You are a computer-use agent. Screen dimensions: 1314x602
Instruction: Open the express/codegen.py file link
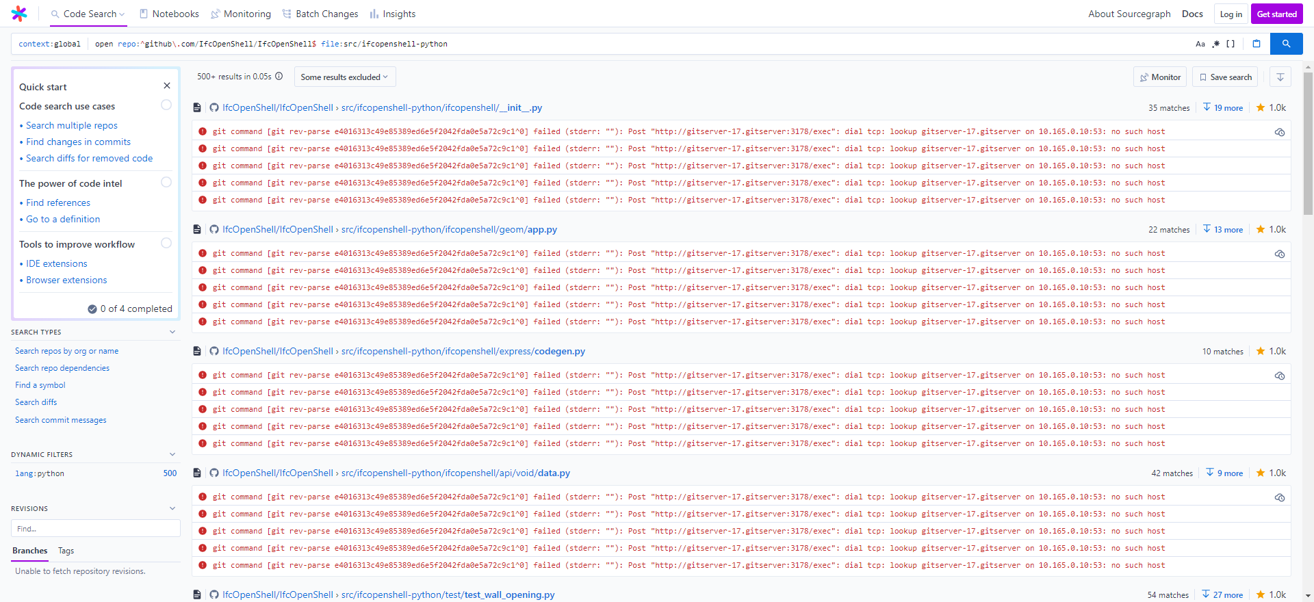[x=463, y=351]
